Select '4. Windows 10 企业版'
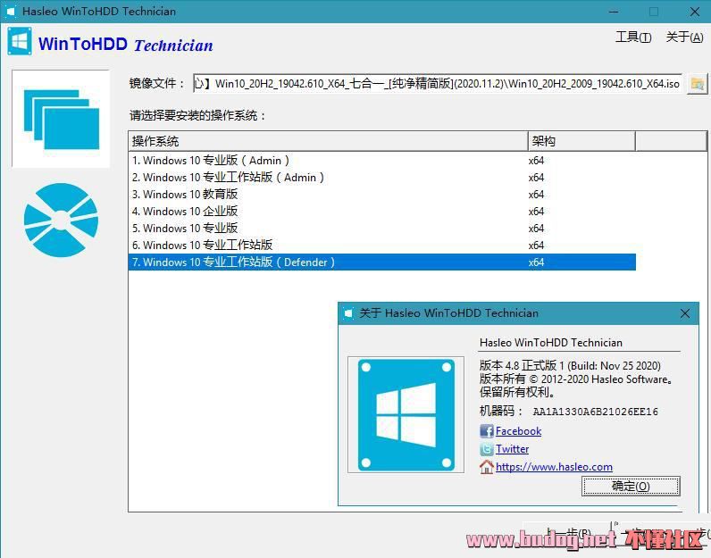 point(381,212)
